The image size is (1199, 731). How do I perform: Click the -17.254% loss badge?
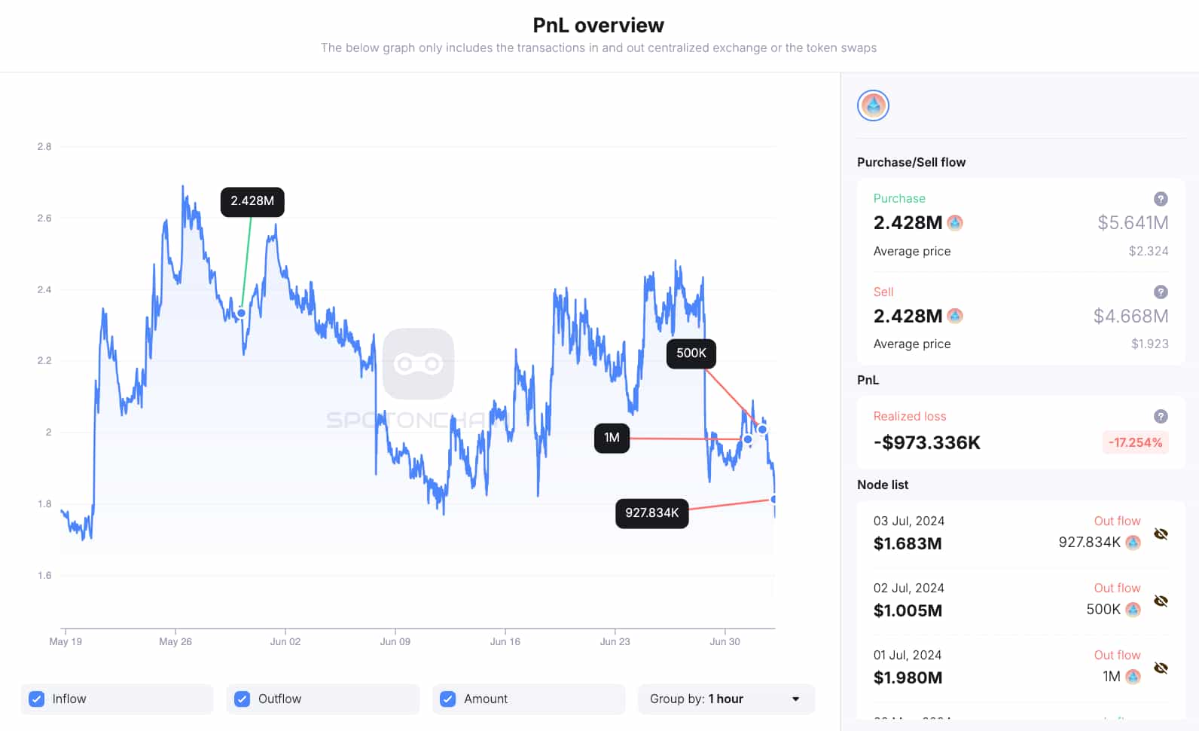(1135, 442)
